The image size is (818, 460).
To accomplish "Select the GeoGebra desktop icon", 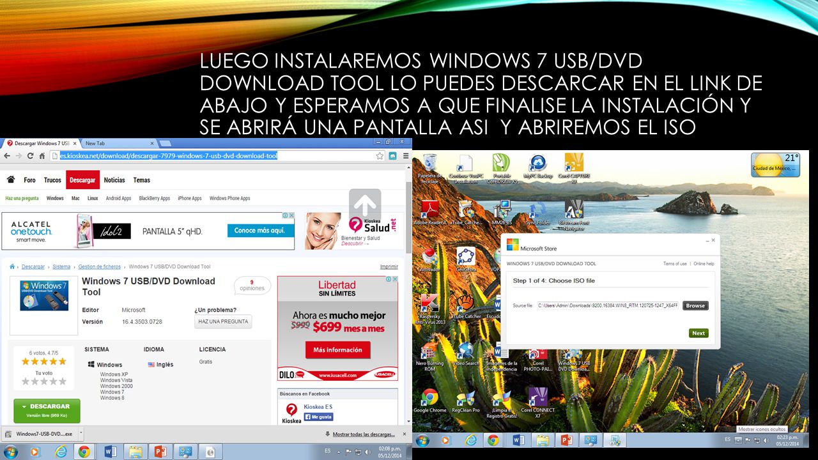I will [466, 259].
